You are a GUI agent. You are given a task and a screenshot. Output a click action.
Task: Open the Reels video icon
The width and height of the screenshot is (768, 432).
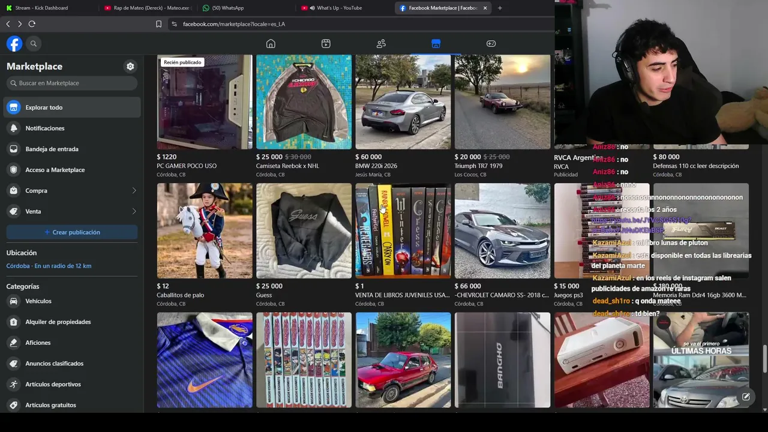point(326,44)
